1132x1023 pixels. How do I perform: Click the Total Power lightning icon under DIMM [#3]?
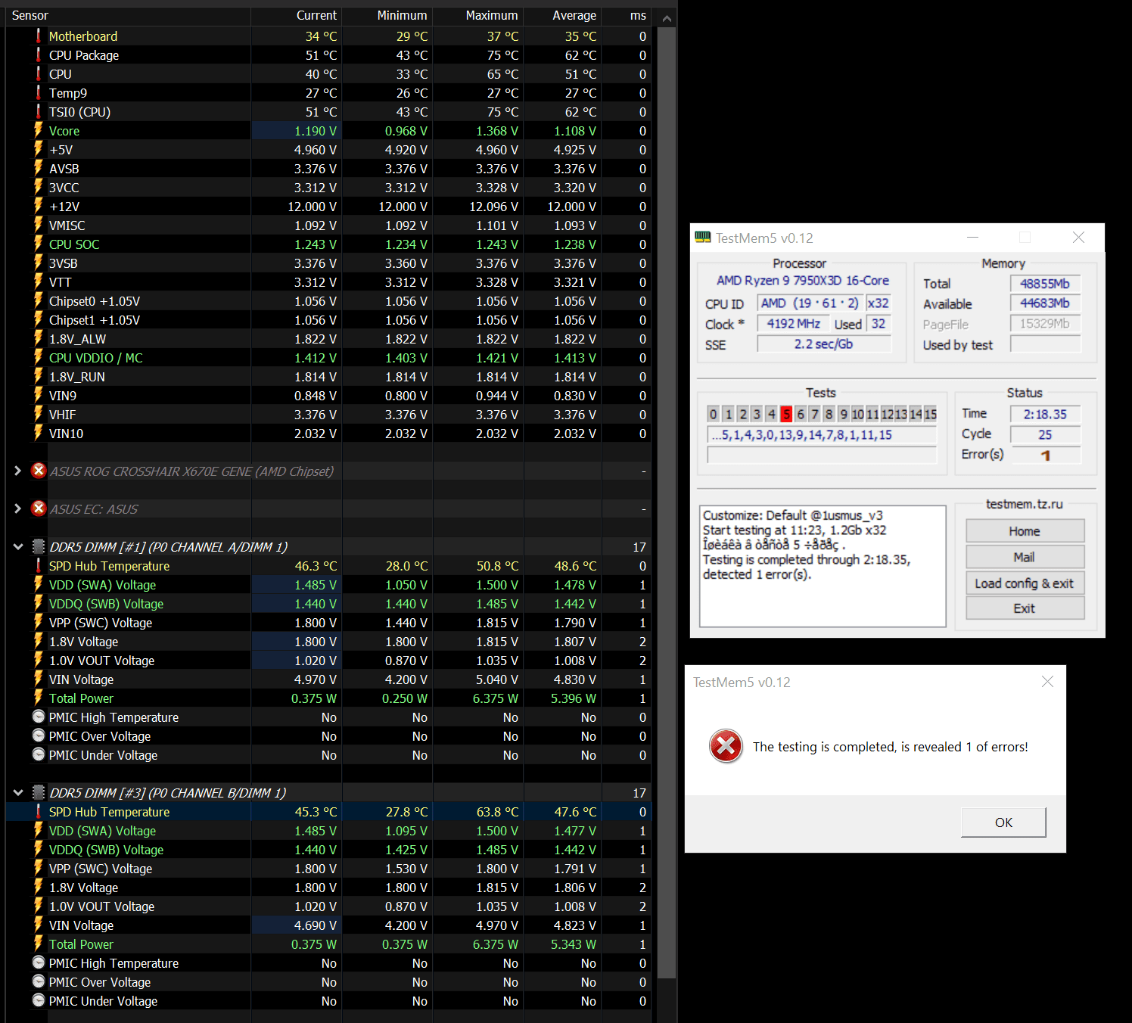tap(38, 944)
